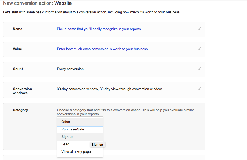
Task: Click the "Every conversion" count setting
Action: click(70, 69)
